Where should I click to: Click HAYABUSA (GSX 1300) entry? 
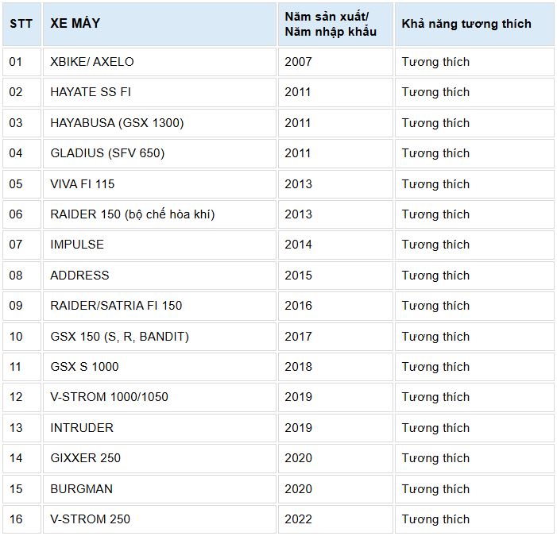tap(160, 123)
